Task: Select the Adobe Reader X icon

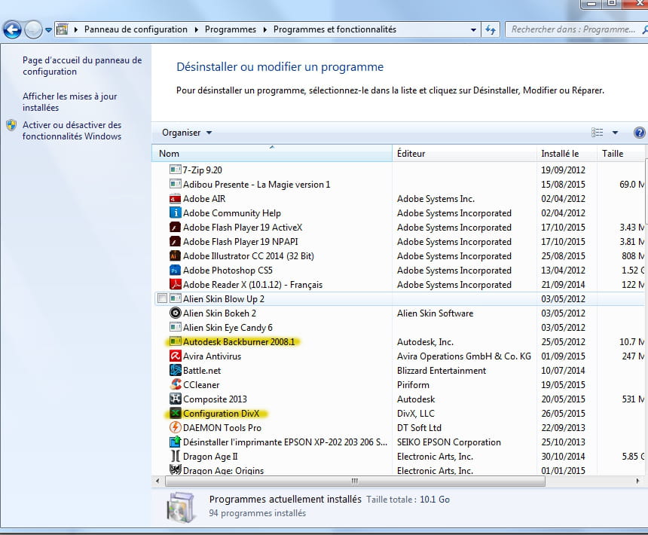Action: click(176, 285)
